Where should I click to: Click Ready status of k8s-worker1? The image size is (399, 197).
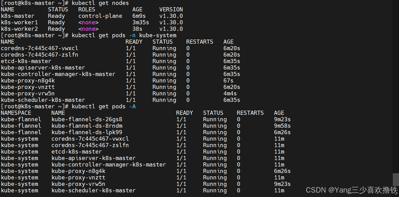(x=56, y=22)
